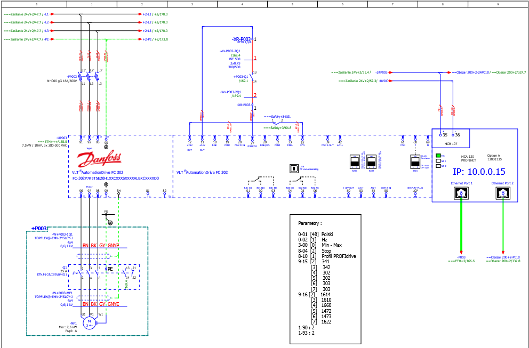Click the green NS status indicator box
Image resolution: width=529 pixels, height=348 pixels.
(438, 156)
